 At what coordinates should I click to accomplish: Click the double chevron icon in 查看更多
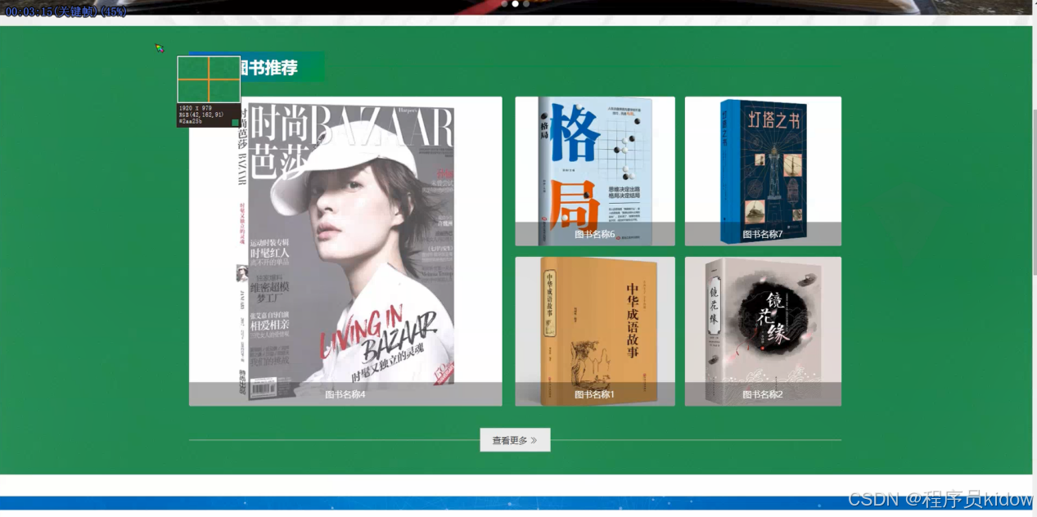534,440
